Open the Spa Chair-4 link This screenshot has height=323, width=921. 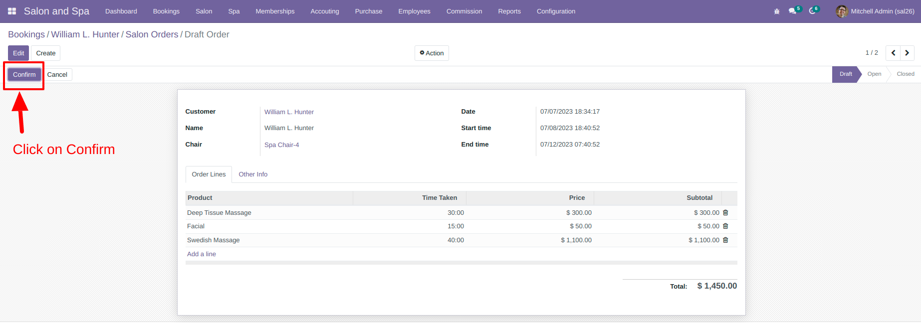click(x=281, y=145)
